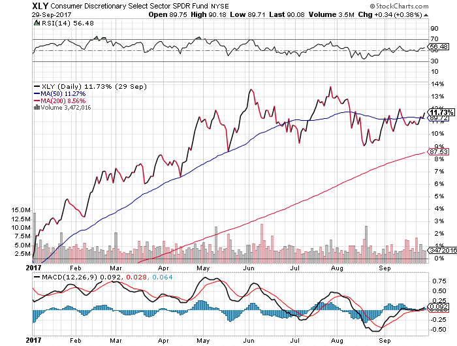This screenshot has width=457, height=346.
Task: Click the 7% label on price axis
Action: (439, 172)
